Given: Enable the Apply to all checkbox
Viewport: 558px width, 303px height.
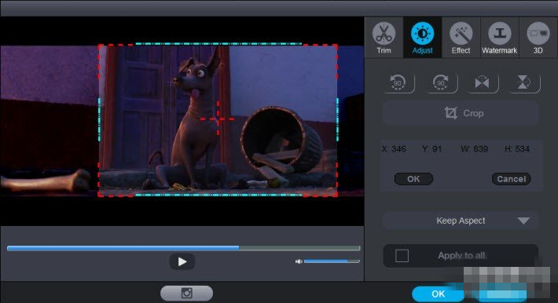Looking at the screenshot, I should [x=402, y=256].
